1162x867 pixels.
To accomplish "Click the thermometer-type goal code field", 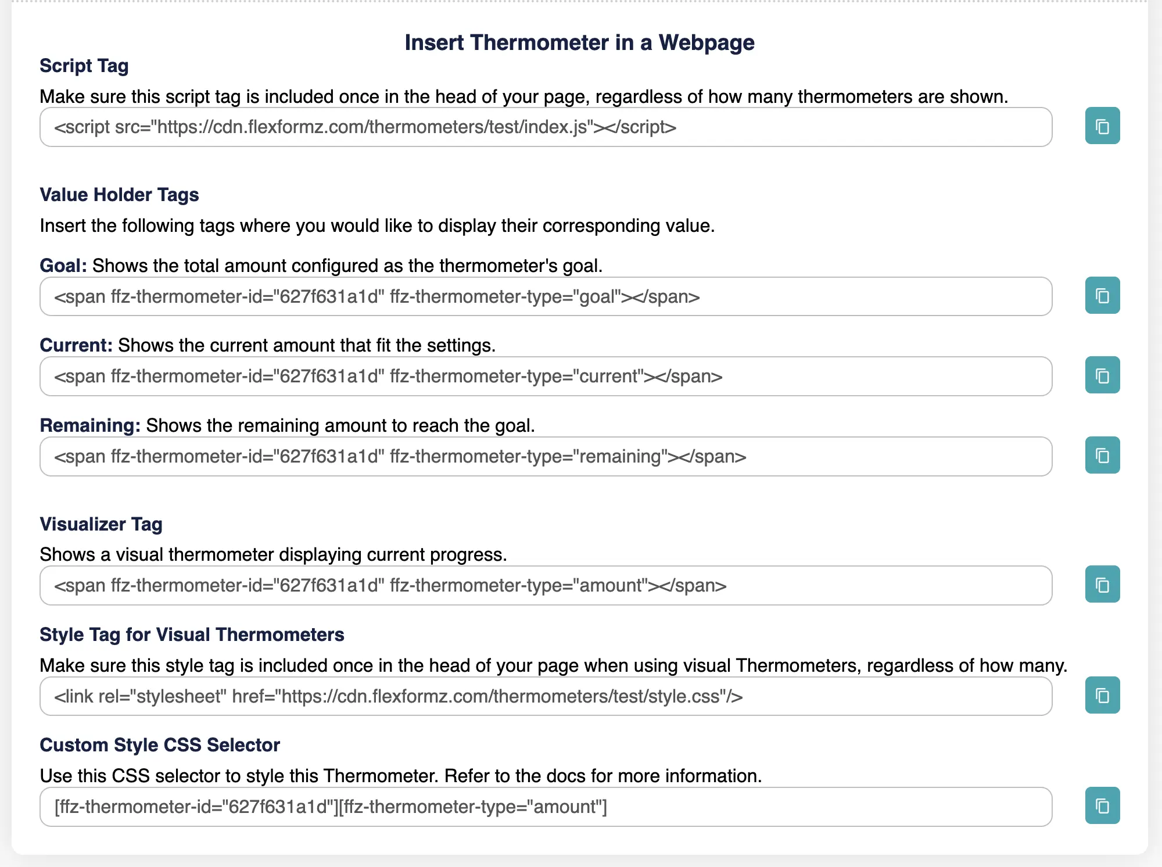I will [545, 297].
